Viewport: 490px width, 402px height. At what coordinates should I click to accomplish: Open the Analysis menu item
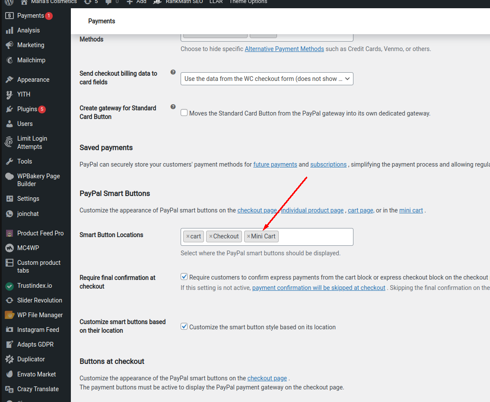[29, 30]
